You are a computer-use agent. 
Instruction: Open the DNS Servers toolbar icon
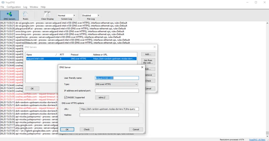tap(10, 15)
